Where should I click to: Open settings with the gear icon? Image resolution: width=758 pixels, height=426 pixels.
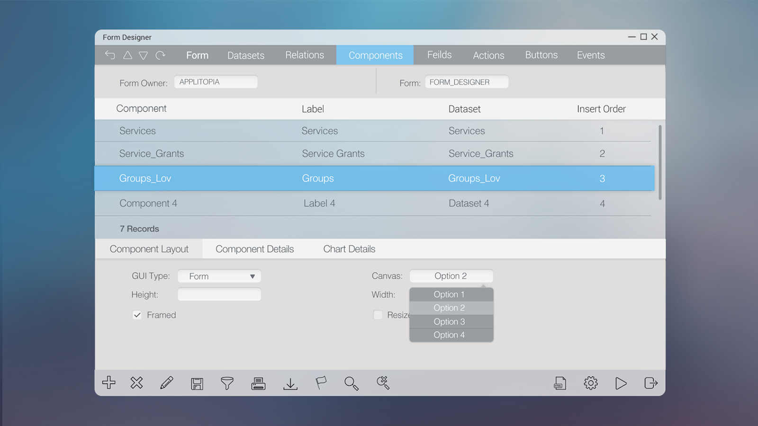pos(591,382)
